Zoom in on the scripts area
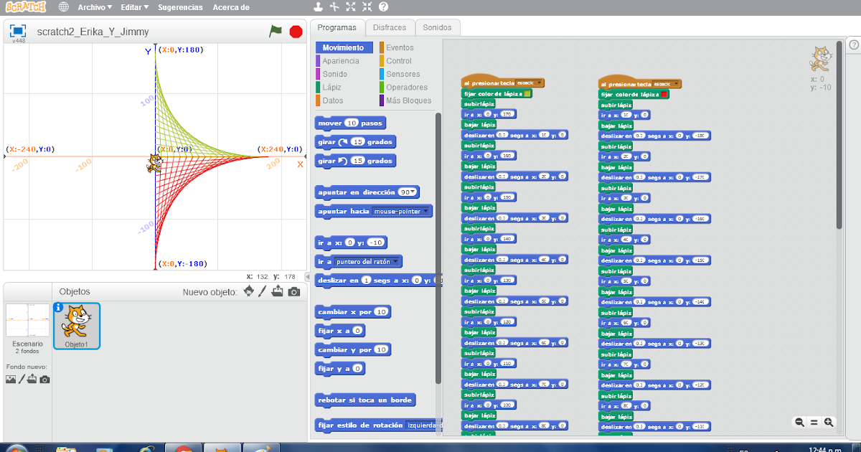This screenshot has height=452, width=861. pyautogui.click(x=828, y=423)
